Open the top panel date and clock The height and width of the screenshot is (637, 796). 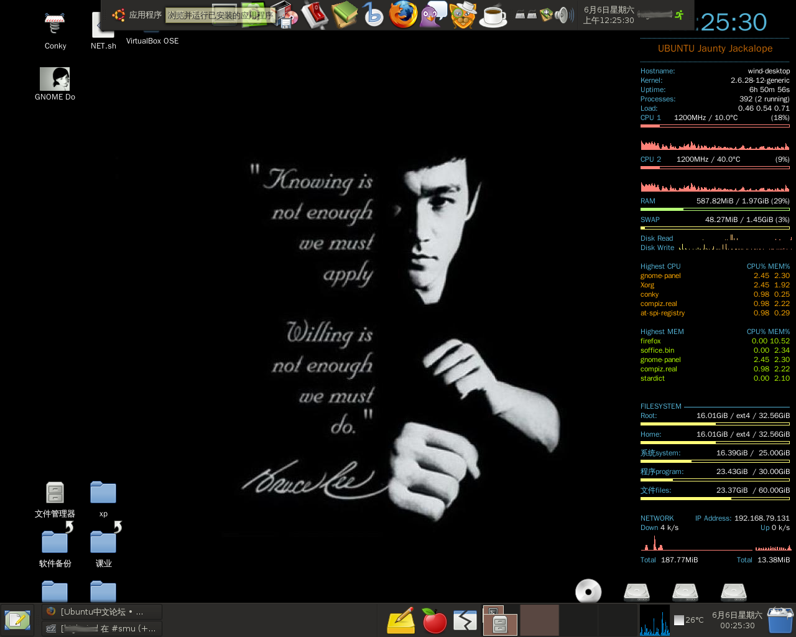click(x=609, y=15)
